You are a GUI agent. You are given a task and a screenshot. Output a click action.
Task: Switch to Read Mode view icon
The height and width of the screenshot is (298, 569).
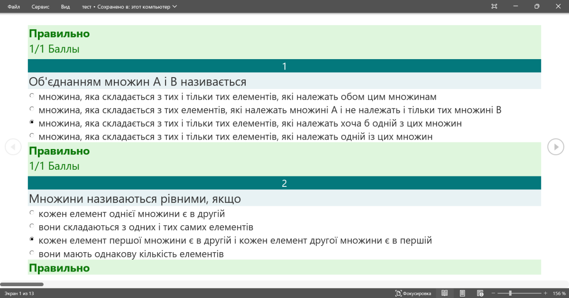pos(444,293)
